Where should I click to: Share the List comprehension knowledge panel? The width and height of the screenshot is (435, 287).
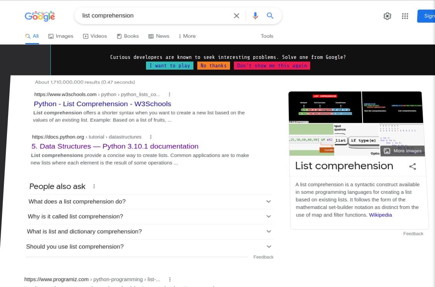tap(413, 167)
